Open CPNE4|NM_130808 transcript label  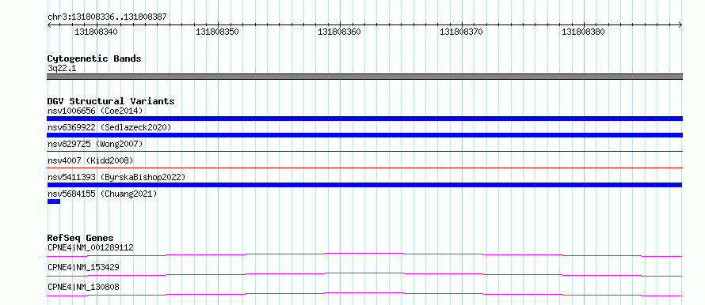[x=83, y=287]
